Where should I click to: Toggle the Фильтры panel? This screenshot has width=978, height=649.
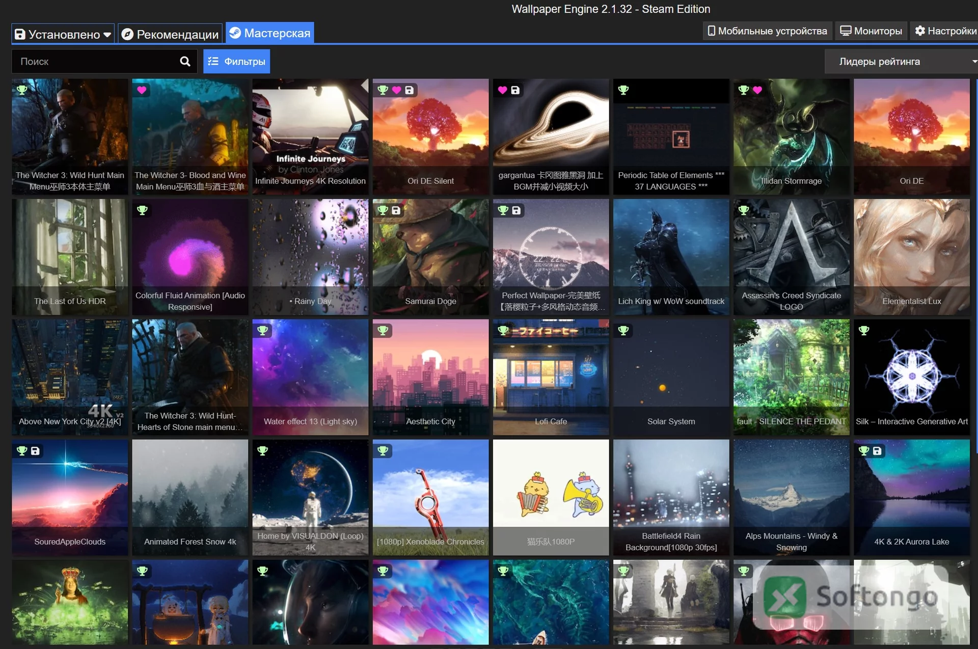(x=237, y=62)
